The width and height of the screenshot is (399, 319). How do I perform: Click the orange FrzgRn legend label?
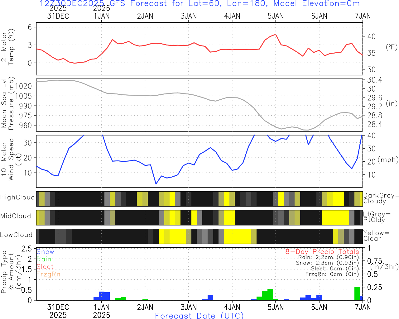[48, 274]
